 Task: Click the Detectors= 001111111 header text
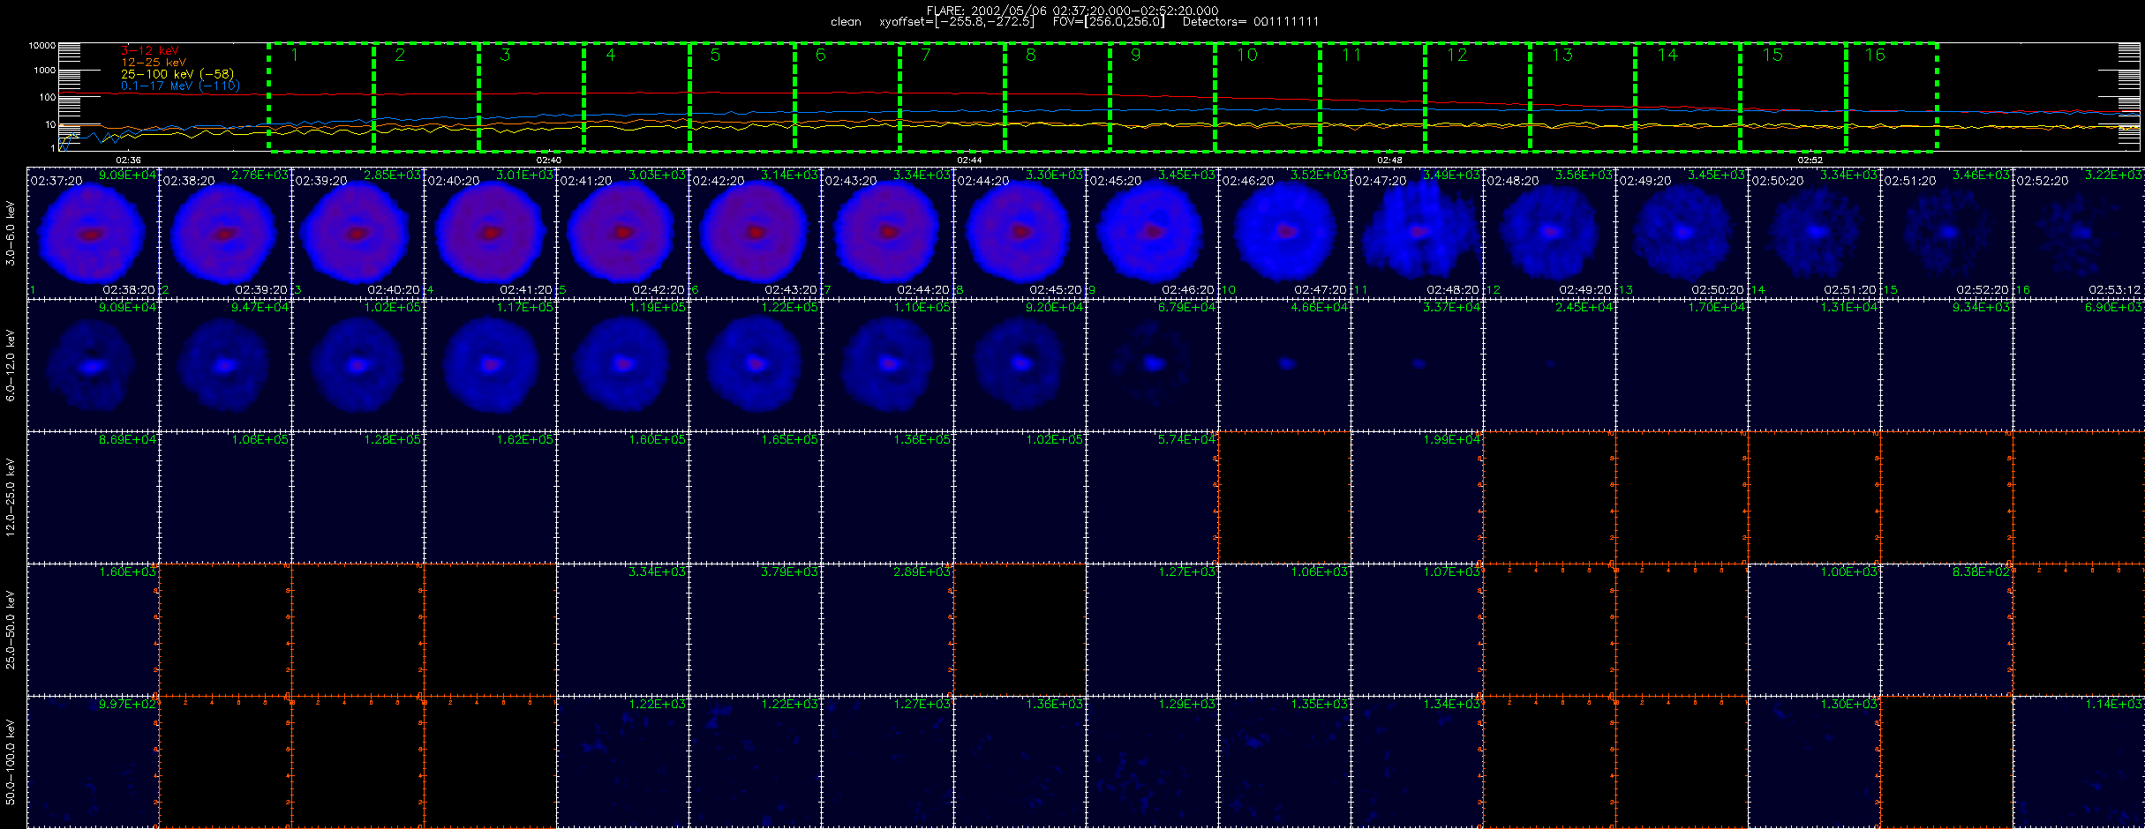pyautogui.click(x=1251, y=22)
